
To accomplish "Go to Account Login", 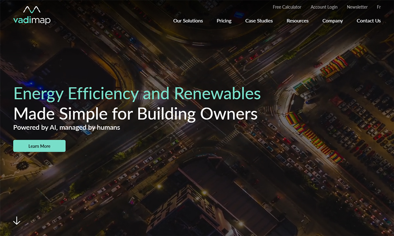I will tap(324, 7).
